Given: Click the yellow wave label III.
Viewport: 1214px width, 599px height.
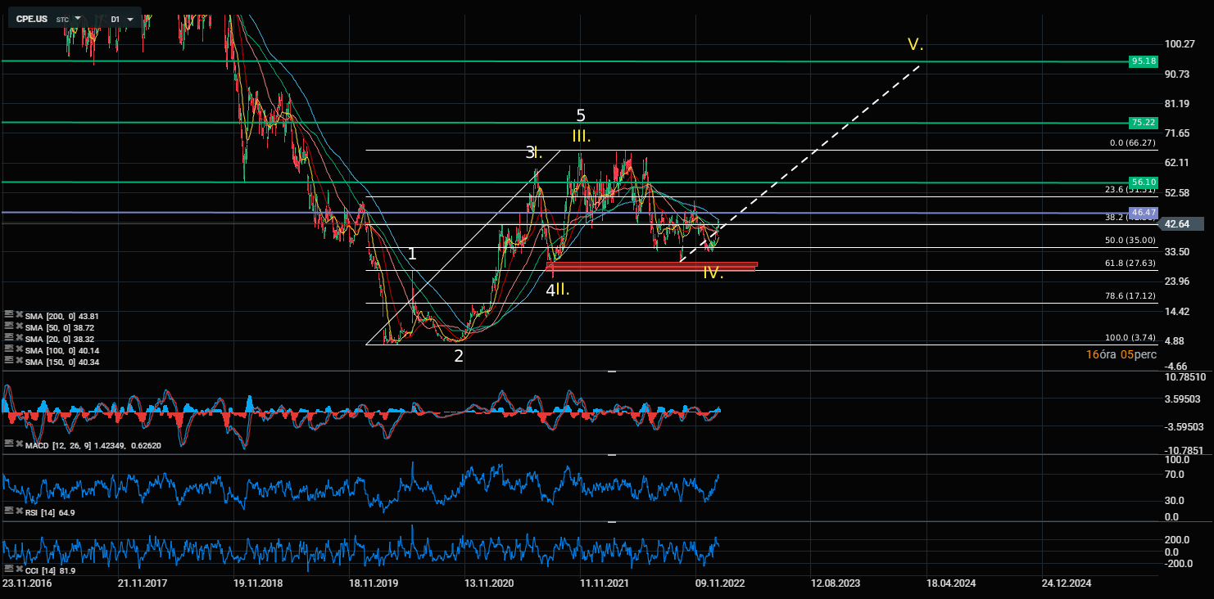Looking at the screenshot, I should coord(581,136).
